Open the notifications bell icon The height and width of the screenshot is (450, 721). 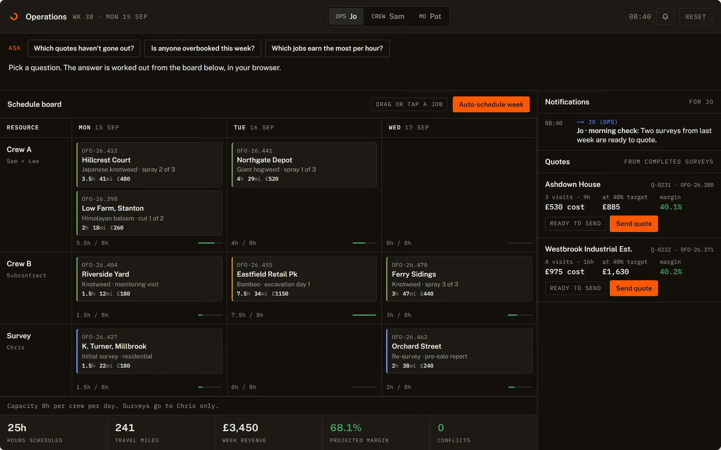665,17
